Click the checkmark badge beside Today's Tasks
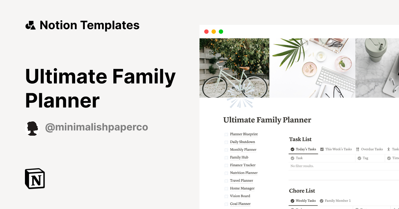 292,149
